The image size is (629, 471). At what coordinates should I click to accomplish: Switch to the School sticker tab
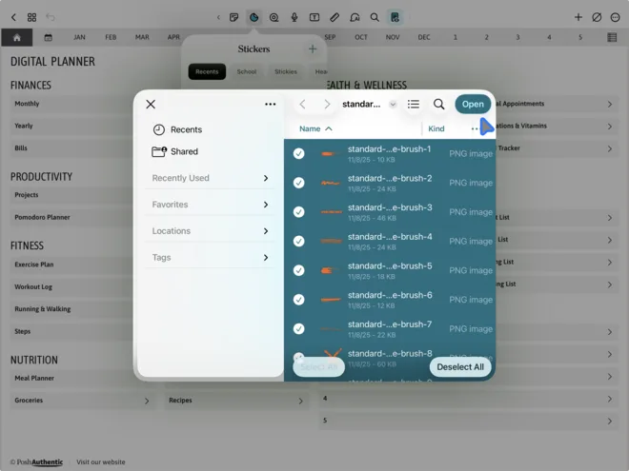coord(246,71)
